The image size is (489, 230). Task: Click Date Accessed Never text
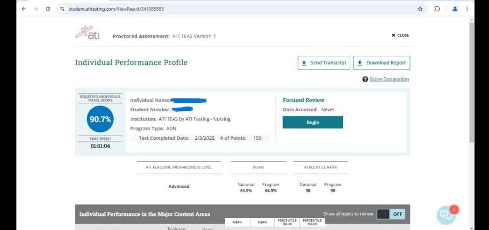[308, 109]
